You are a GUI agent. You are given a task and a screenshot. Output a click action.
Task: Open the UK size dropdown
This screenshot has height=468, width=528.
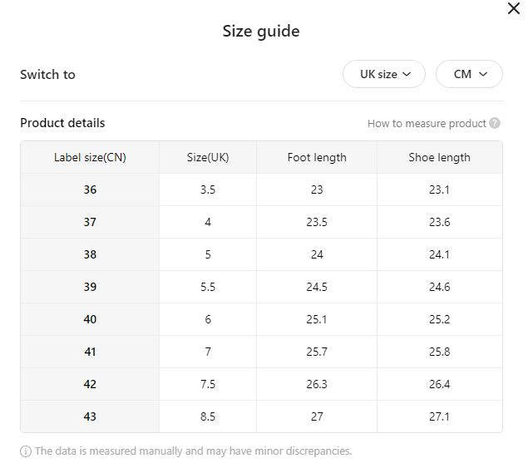[x=384, y=74]
